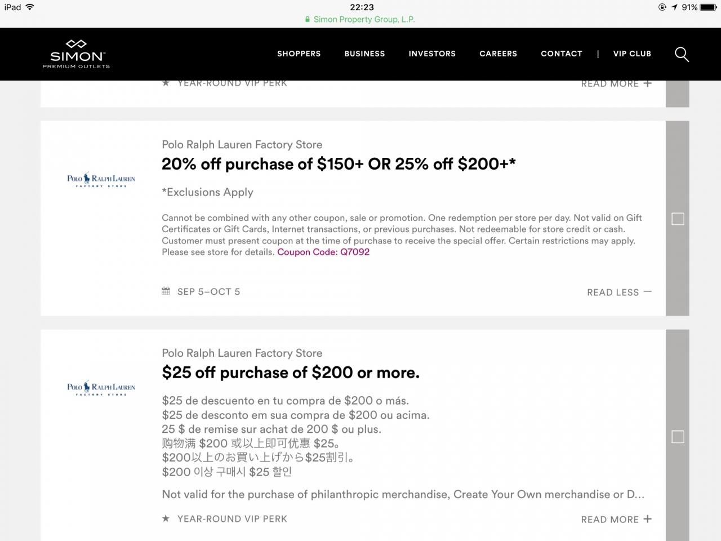
Task: Open the search magnifier icon
Action: point(682,54)
